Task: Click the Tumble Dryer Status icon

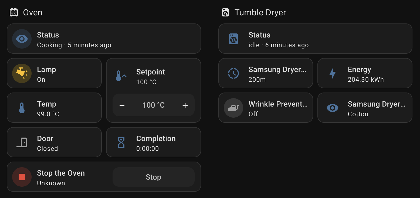Action: (233, 39)
